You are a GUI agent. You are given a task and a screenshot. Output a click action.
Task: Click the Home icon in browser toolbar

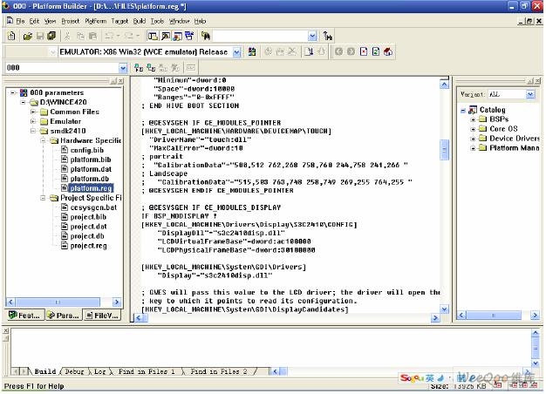click(388, 51)
